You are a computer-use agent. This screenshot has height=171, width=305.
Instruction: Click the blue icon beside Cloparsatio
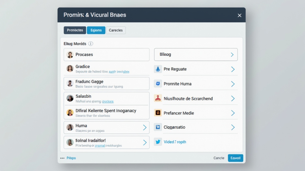(x=158, y=127)
